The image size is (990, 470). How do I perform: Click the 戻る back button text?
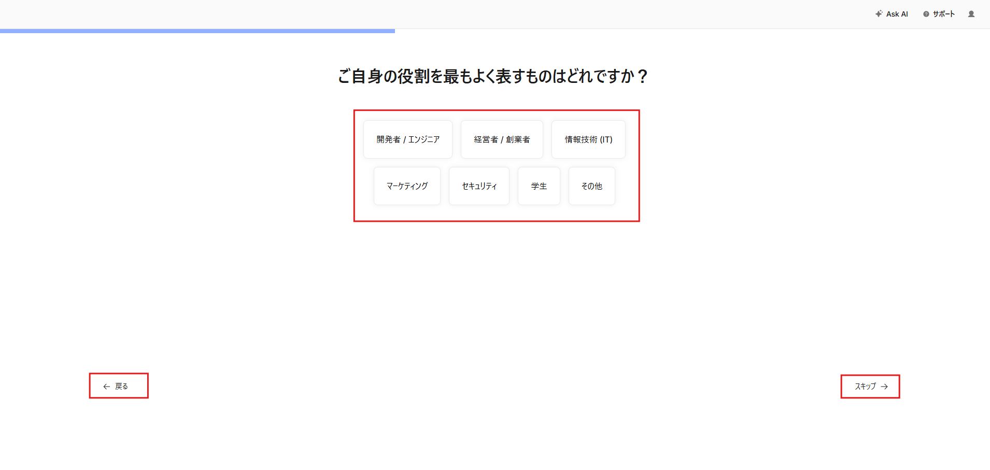(x=121, y=386)
